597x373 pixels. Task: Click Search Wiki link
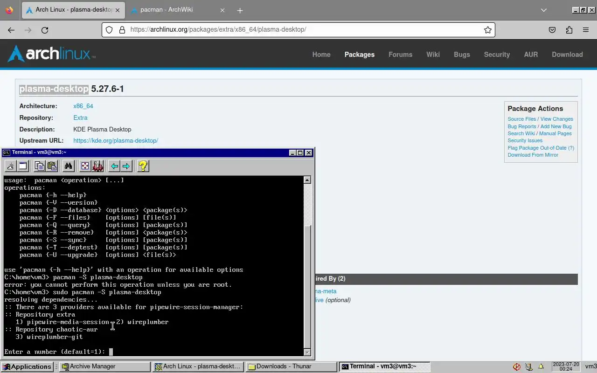tap(521, 133)
